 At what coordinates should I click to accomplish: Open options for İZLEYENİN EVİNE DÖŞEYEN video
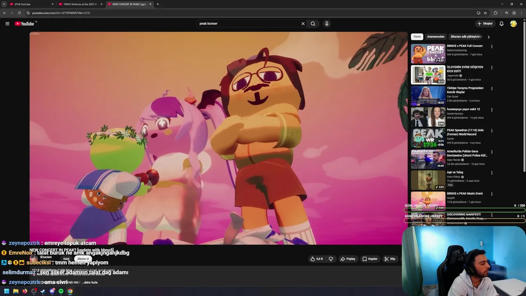tap(491, 67)
